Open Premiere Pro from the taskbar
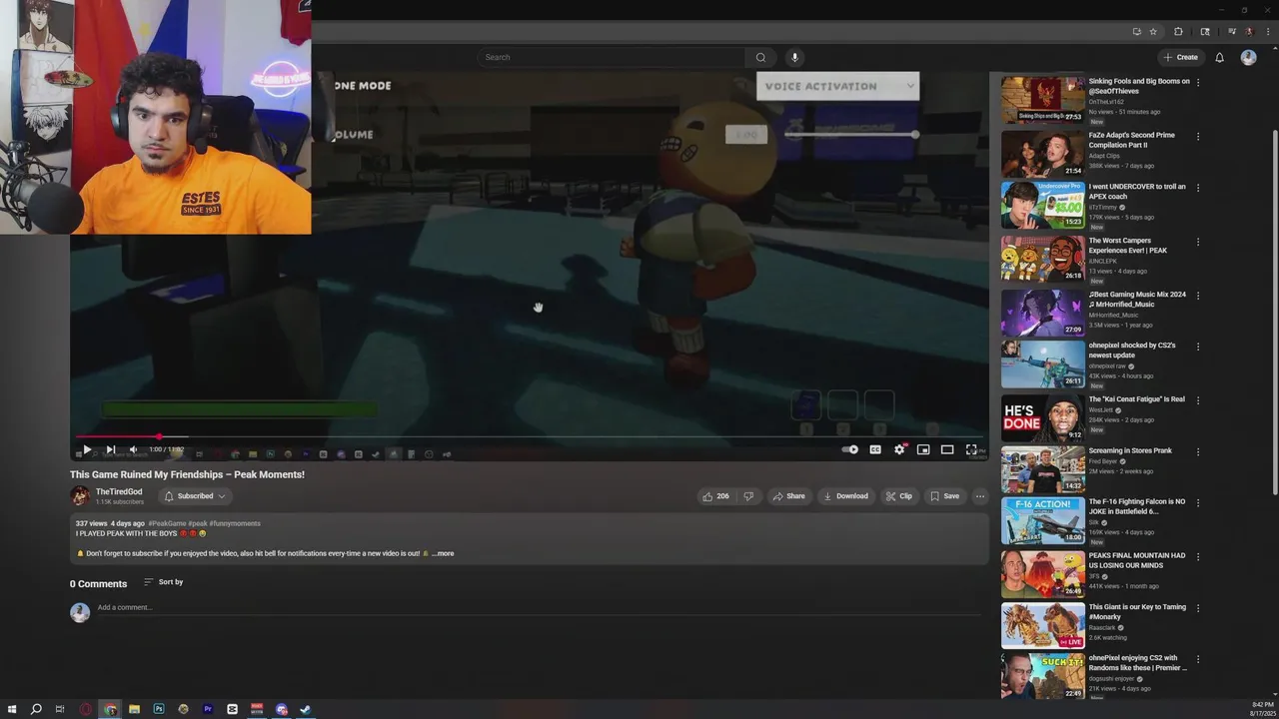Screen dimensions: 1279x719 [x=208, y=709]
